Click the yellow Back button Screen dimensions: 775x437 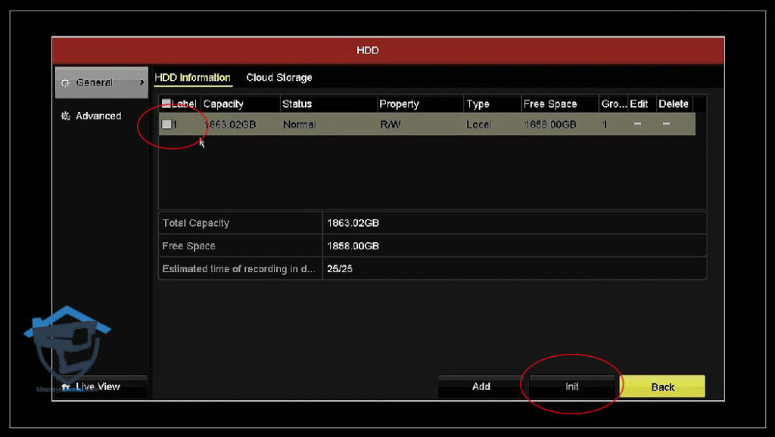tap(662, 386)
